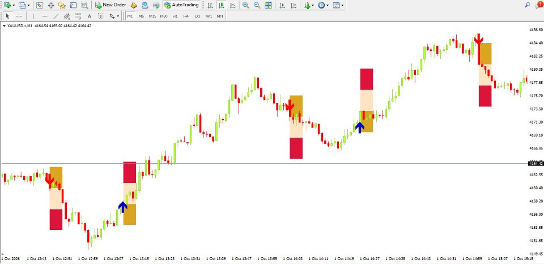Switch chart to M15 timeframe
Image resolution: width=544 pixels, height=264 pixels.
pos(152,16)
